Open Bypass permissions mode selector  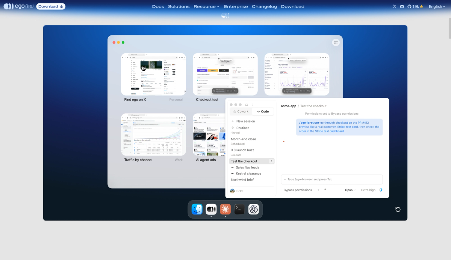point(298,190)
